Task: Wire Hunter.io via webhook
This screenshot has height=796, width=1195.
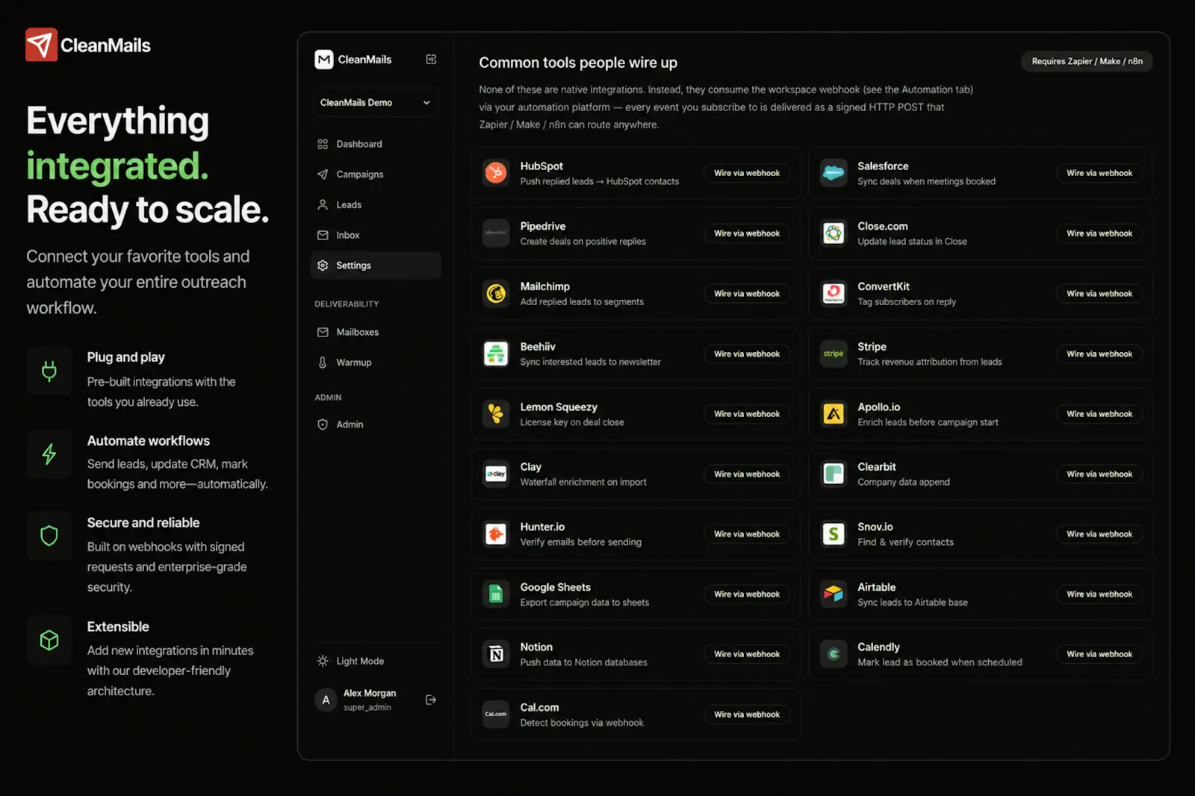Action: click(747, 534)
